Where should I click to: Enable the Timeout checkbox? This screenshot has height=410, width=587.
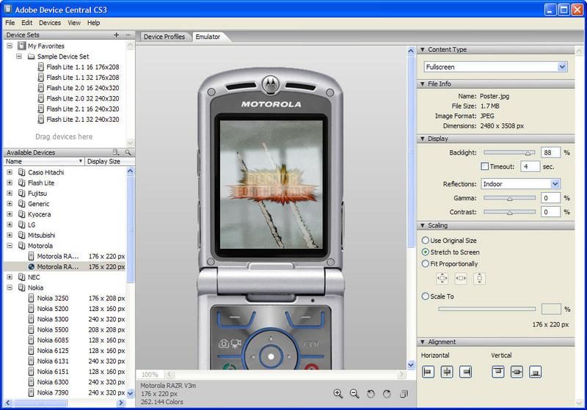[485, 166]
